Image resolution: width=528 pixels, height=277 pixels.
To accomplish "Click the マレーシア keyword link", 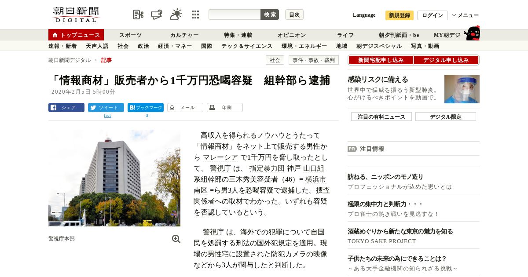I will tap(220, 157).
